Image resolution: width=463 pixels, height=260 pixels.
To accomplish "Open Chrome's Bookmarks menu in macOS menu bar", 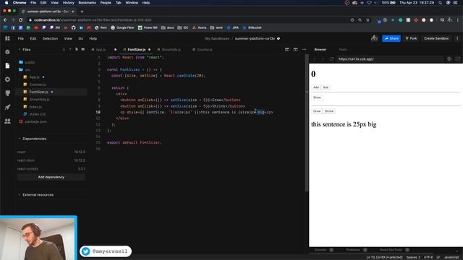I will pos(87,3).
